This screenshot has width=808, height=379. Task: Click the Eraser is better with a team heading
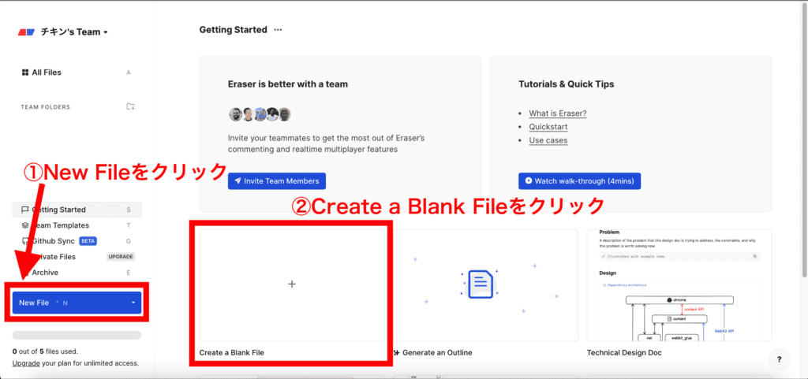click(x=287, y=84)
